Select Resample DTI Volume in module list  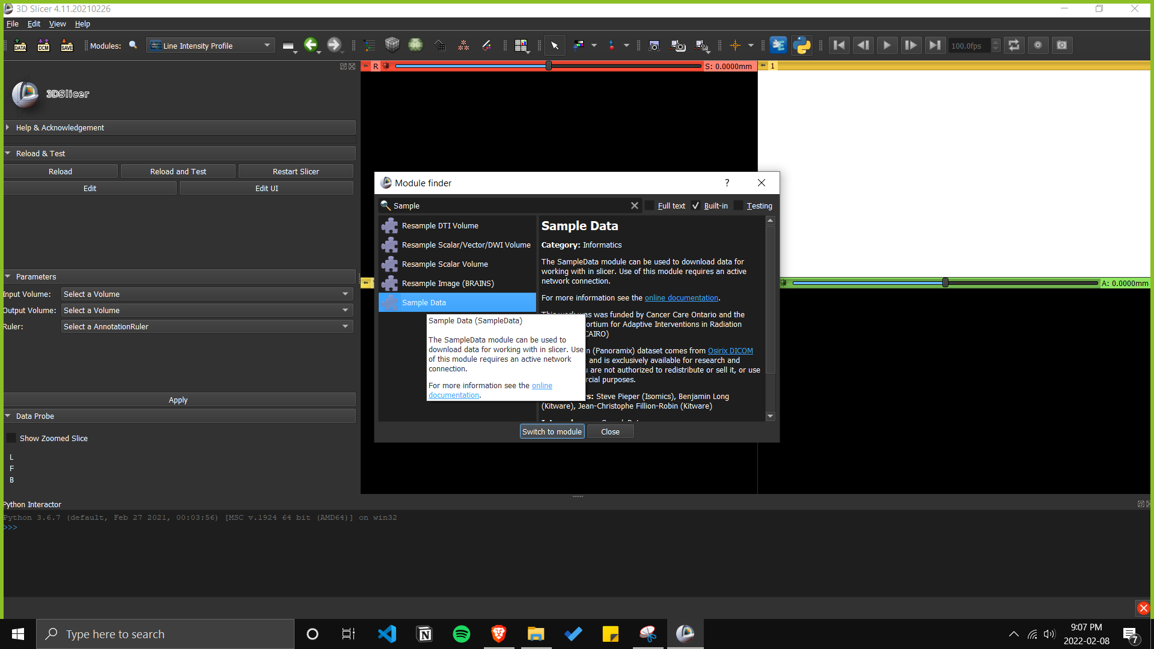point(457,225)
